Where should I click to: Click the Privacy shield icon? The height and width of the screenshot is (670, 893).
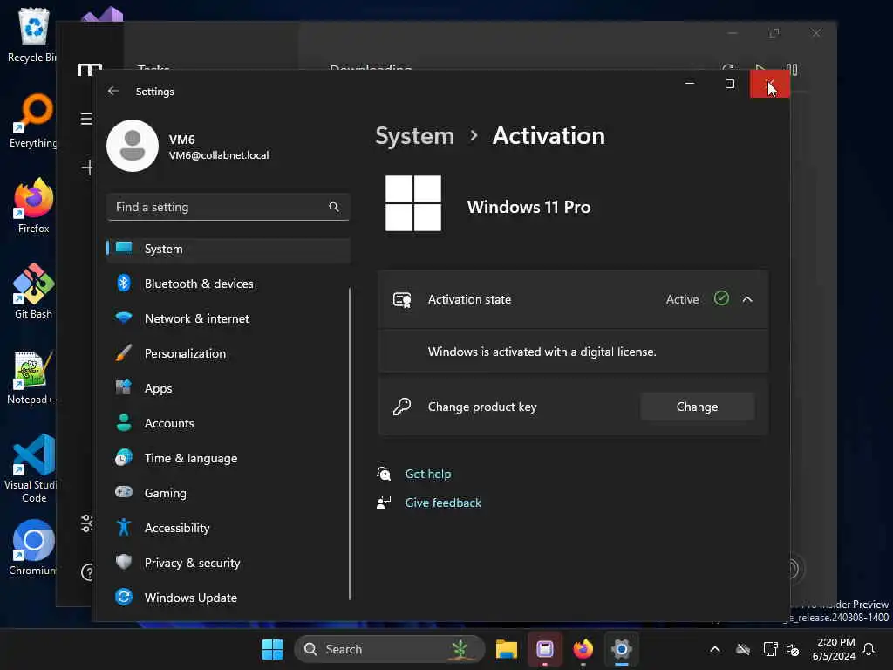(124, 563)
